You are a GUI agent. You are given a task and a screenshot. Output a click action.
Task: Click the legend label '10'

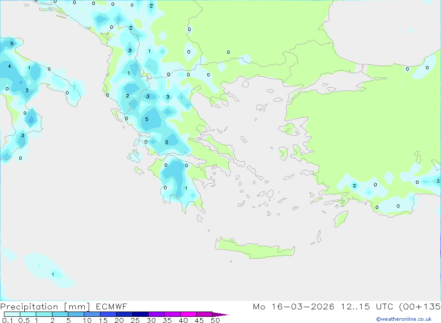coord(87,320)
